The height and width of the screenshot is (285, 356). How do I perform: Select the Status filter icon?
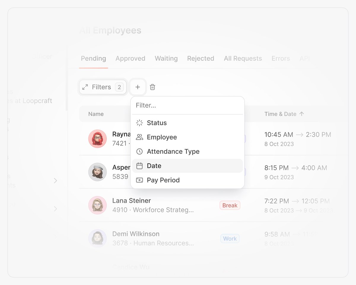click(139, 123)
